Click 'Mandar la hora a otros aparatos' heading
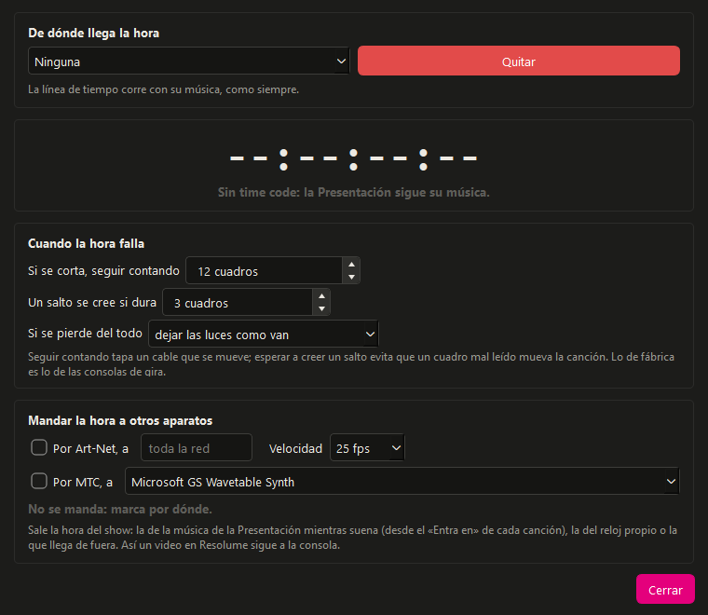This screenshot has width=708, height=615. coord(120,421)
